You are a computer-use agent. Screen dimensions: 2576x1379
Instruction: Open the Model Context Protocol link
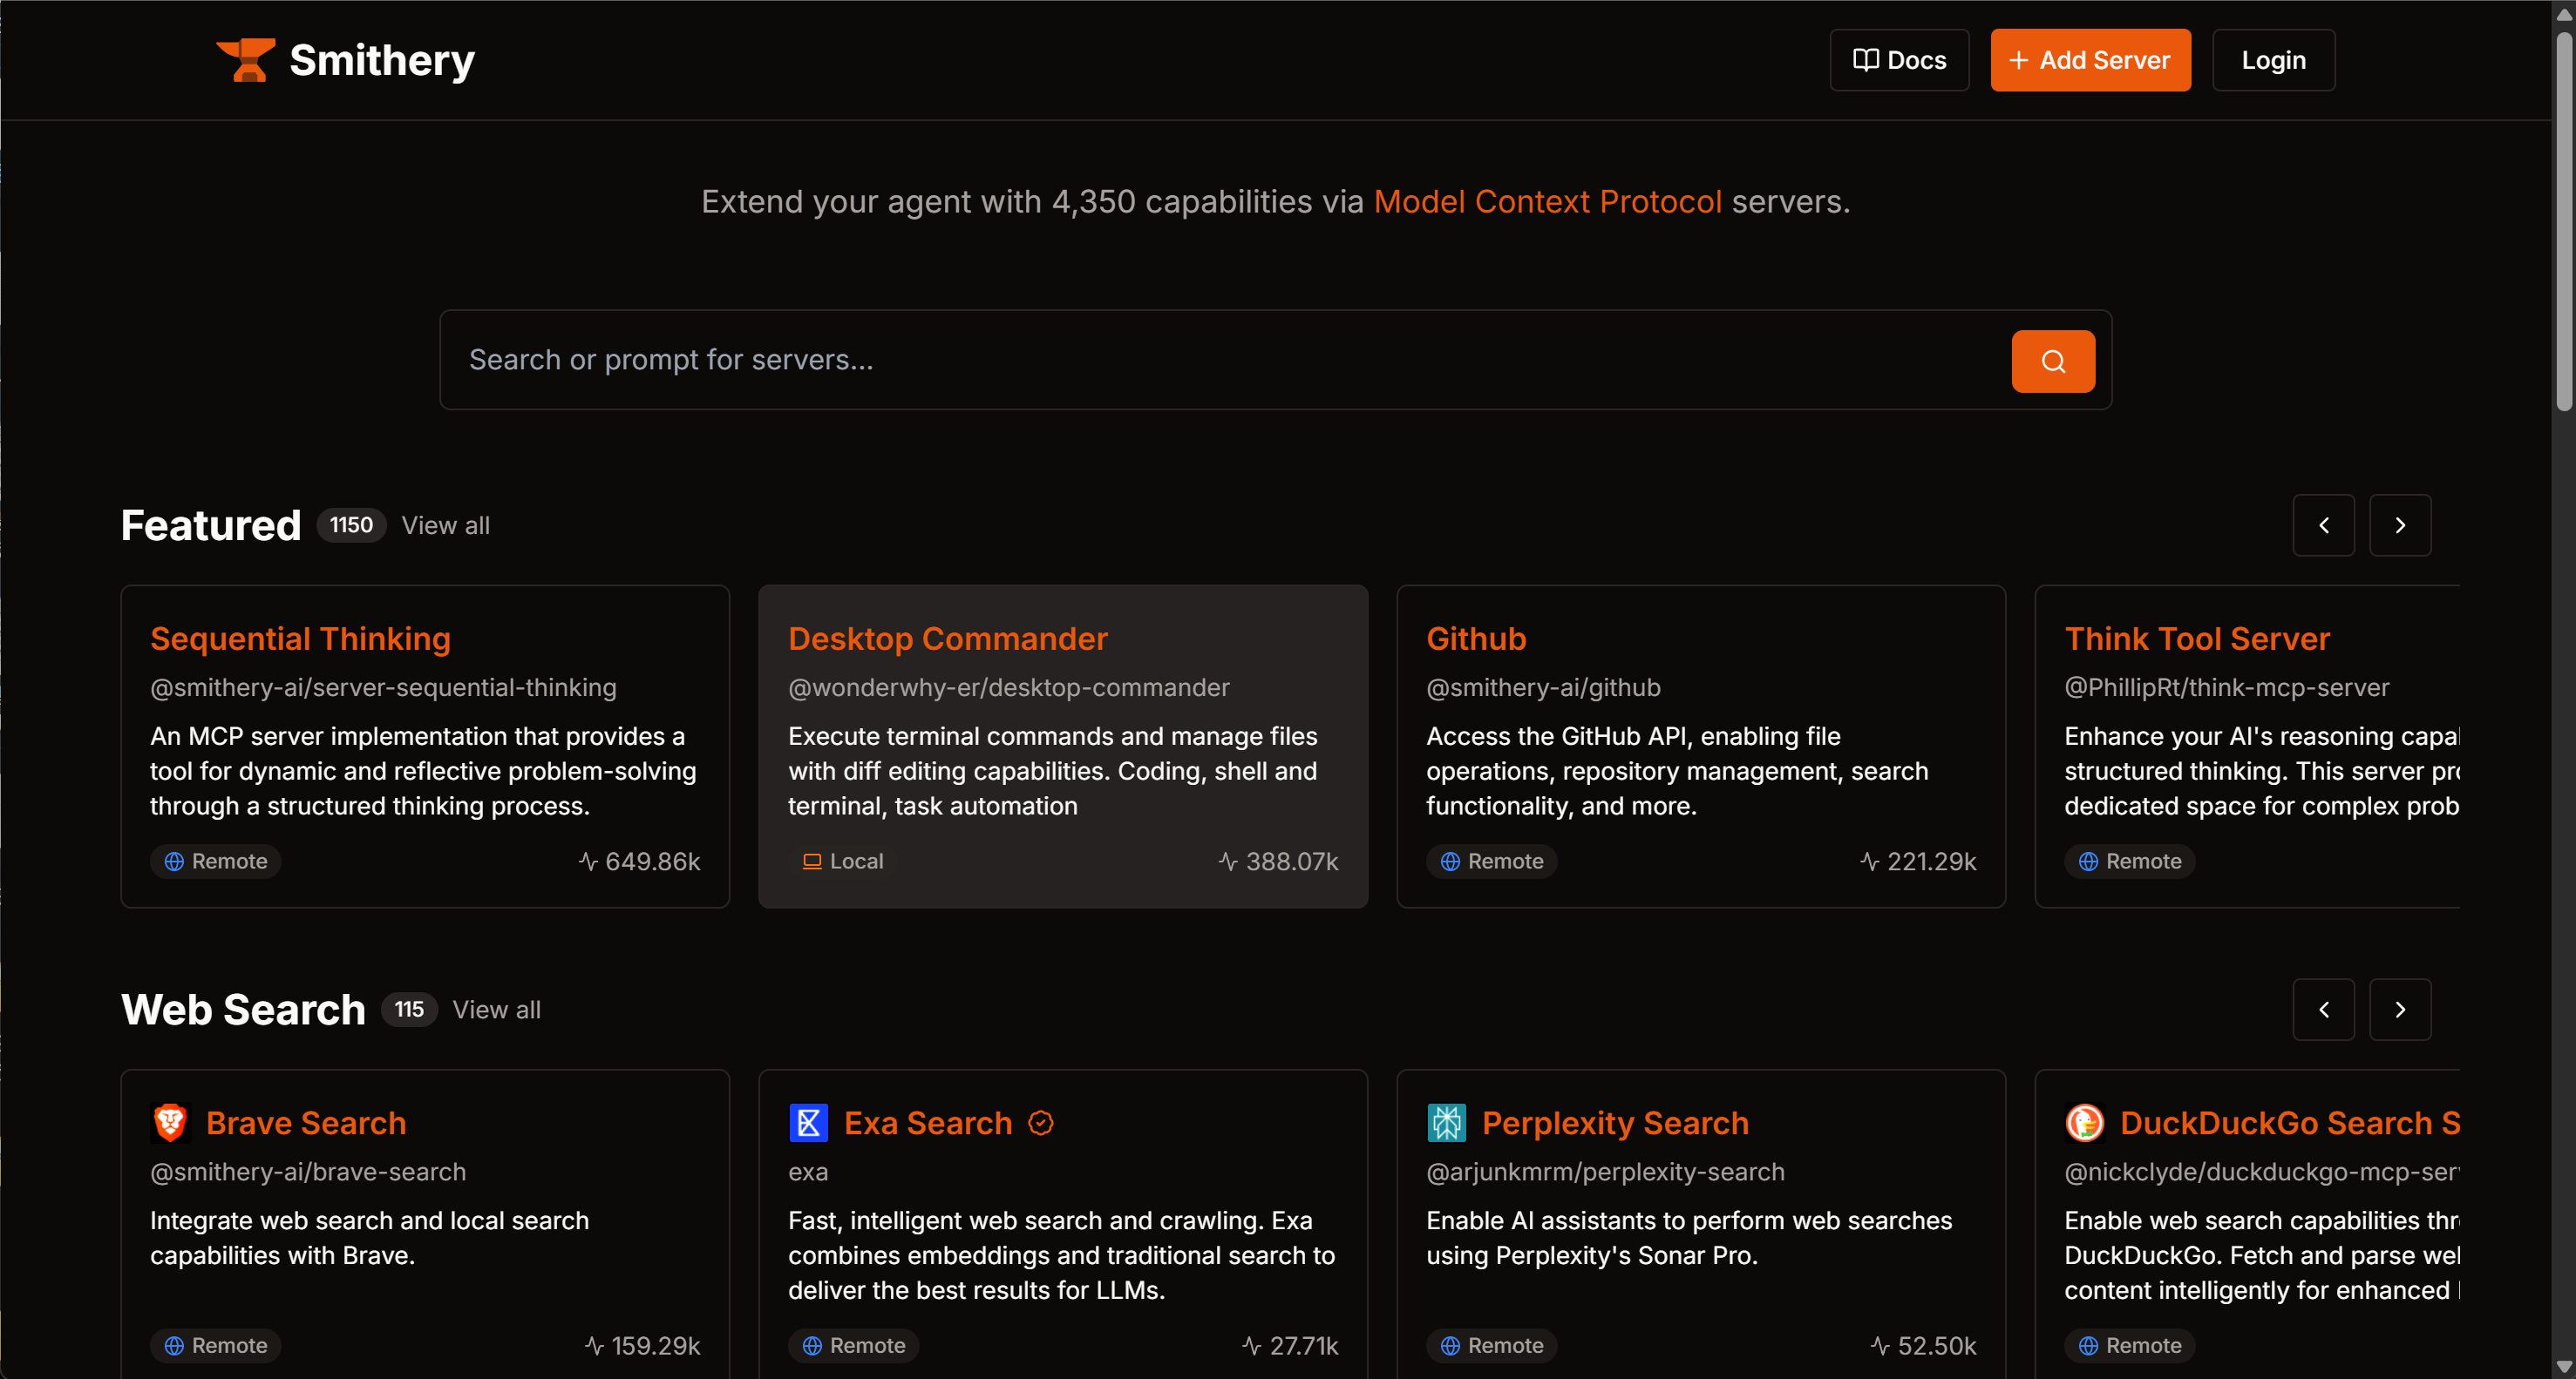1547,202
